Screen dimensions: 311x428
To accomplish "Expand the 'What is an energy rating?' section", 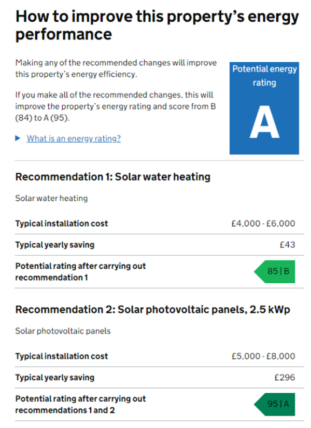I will pyautogui.click(x=73, y=139).
